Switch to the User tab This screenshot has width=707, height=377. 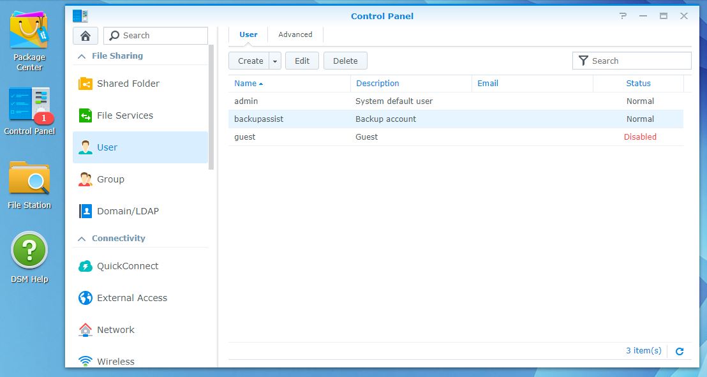[248, 34]
